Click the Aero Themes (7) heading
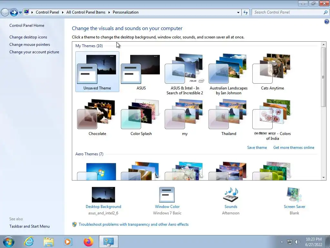 pos(90,154)
